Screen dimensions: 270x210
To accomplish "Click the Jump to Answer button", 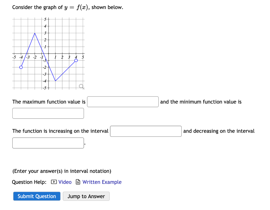I will (86, 196).
